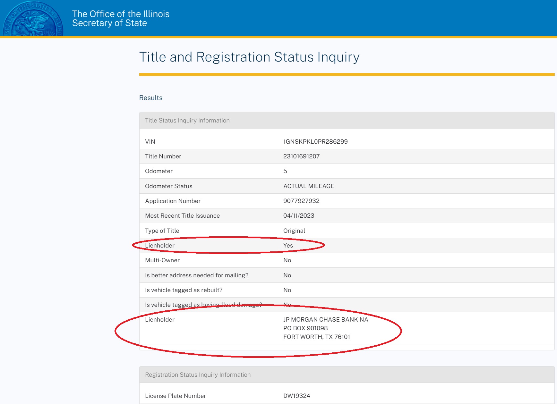Select title number 23101691207
This screenshot has width=557, height=404.
[x=301, y=156]
